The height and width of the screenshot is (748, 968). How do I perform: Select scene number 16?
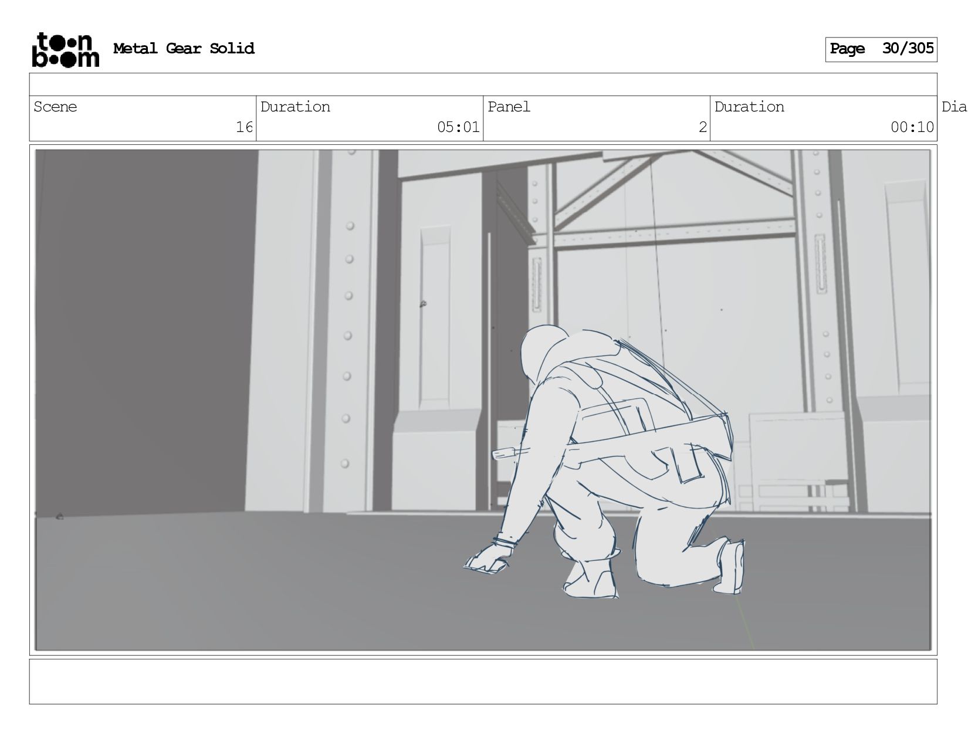[x=244, y=127]
